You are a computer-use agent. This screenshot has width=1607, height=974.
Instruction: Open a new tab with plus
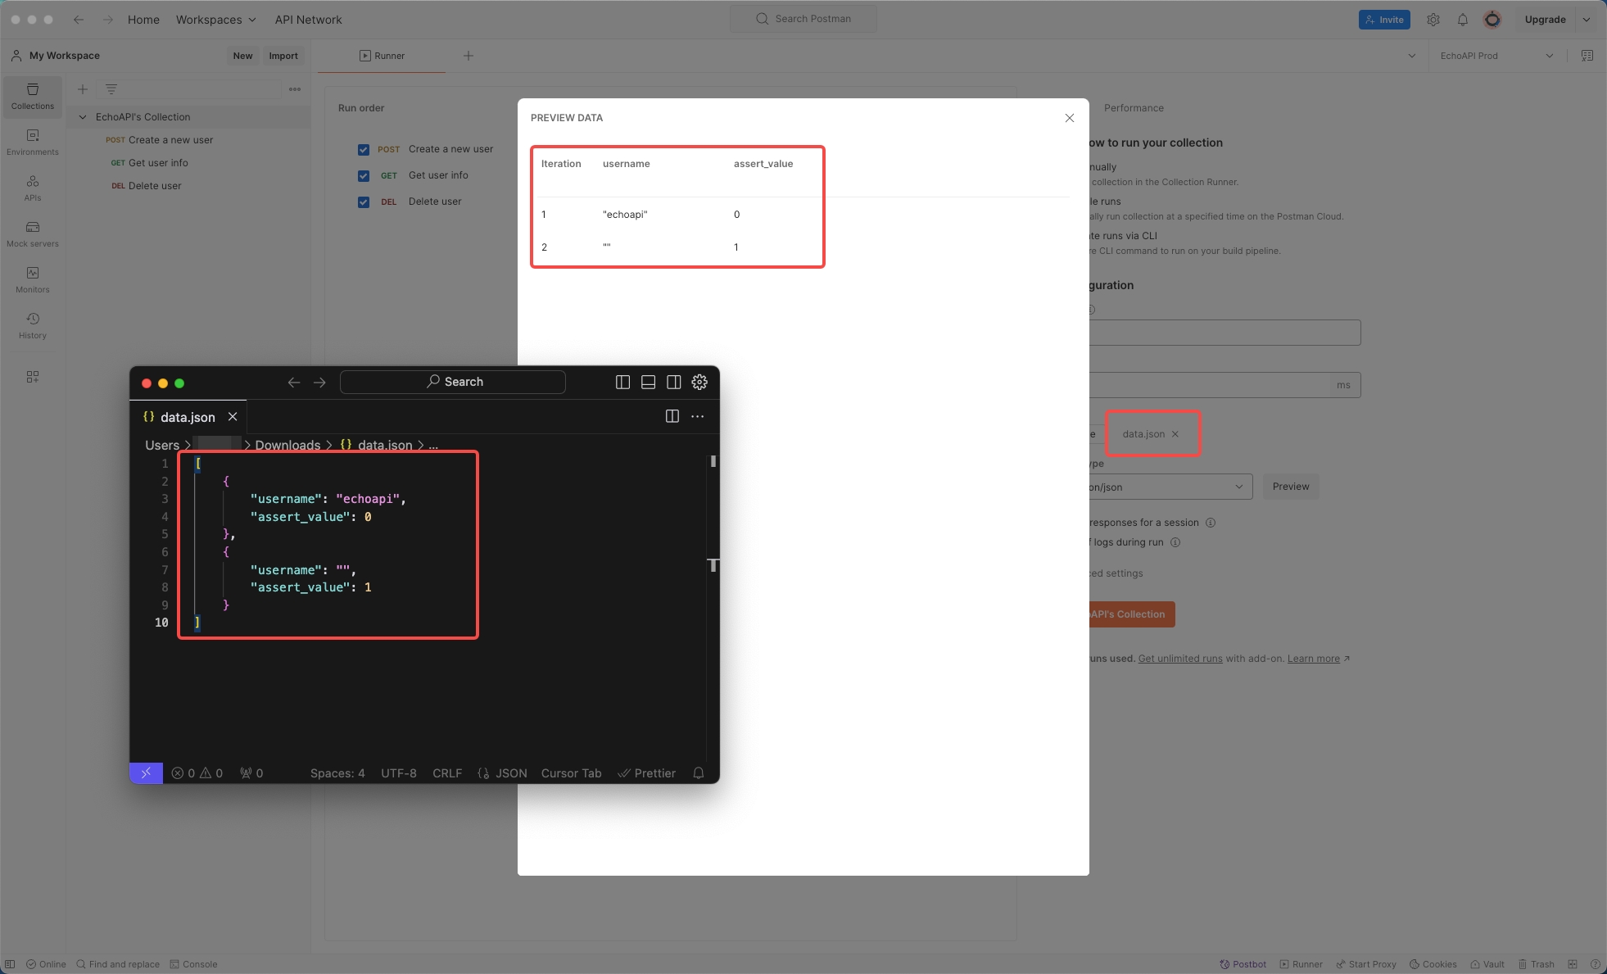(469, 56)
